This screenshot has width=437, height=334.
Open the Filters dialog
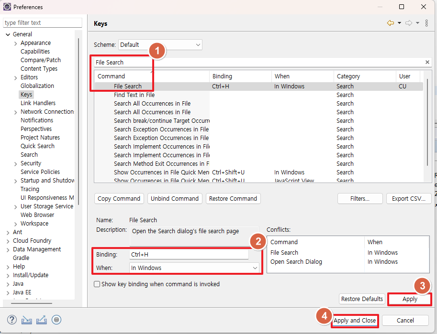[x=360, y=198]
